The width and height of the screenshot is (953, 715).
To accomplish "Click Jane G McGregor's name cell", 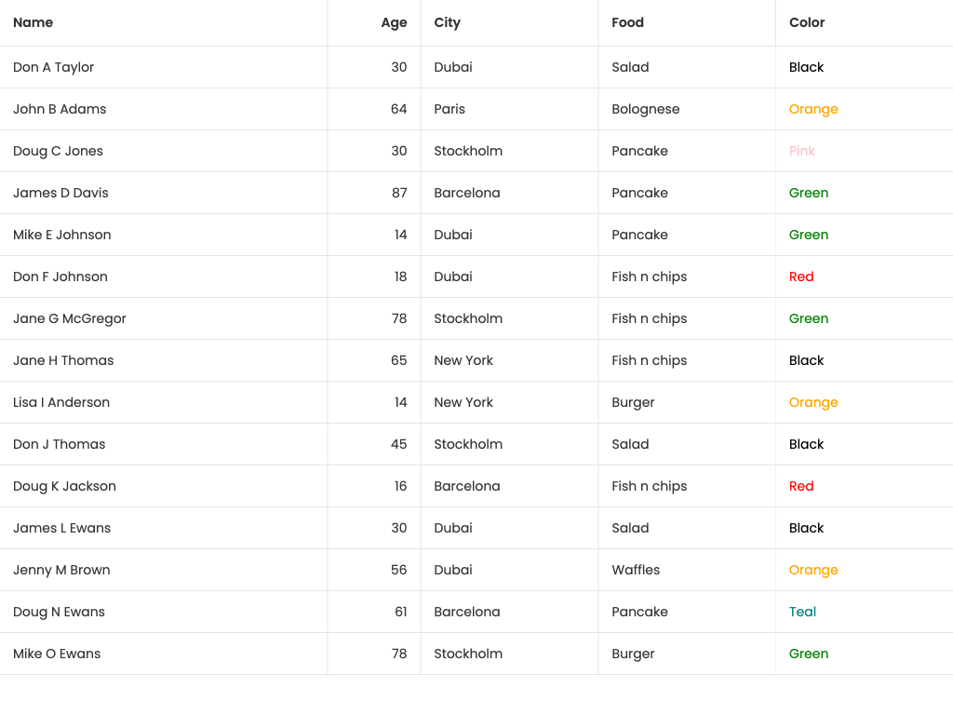I will coord(70,318).
